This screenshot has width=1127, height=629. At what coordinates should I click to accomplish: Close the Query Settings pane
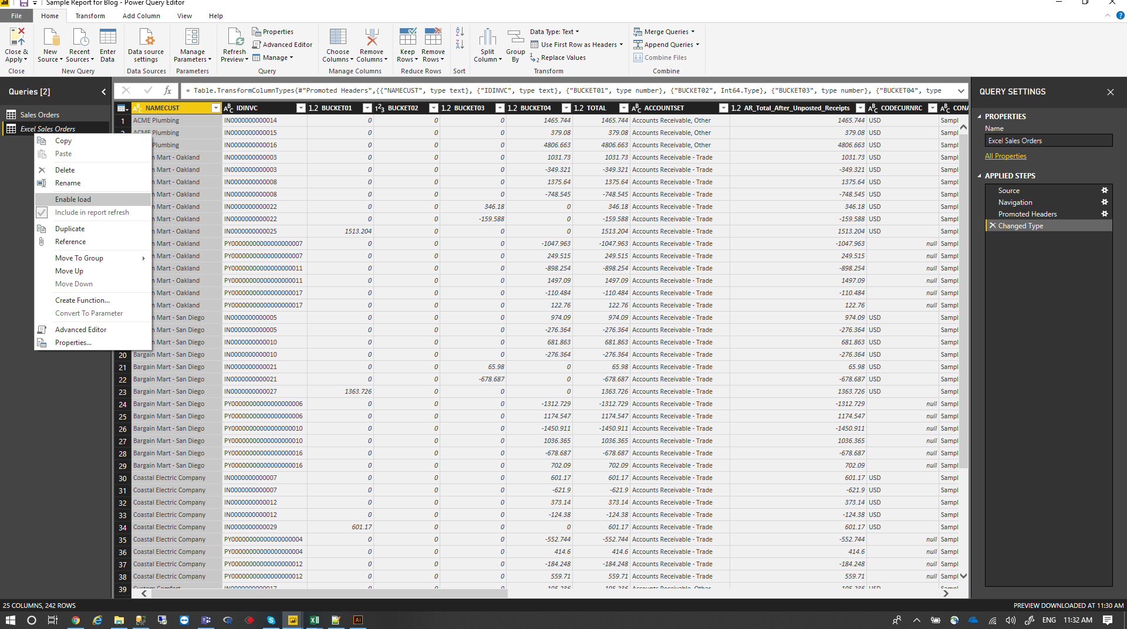tap(1110, 92)
